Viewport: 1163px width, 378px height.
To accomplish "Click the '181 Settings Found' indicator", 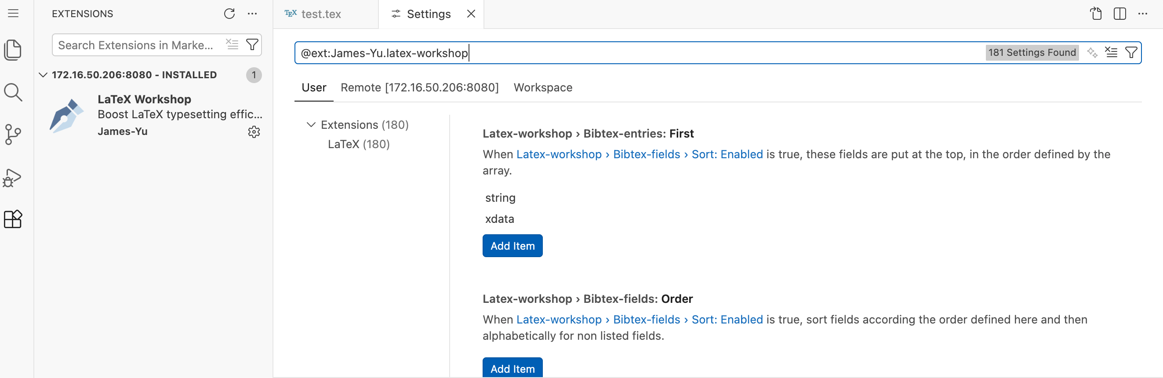I will (x=1032, y=52).
